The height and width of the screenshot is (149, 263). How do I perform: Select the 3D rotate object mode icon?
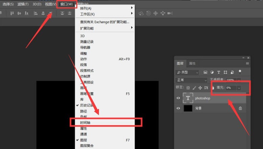coord(141,13)
